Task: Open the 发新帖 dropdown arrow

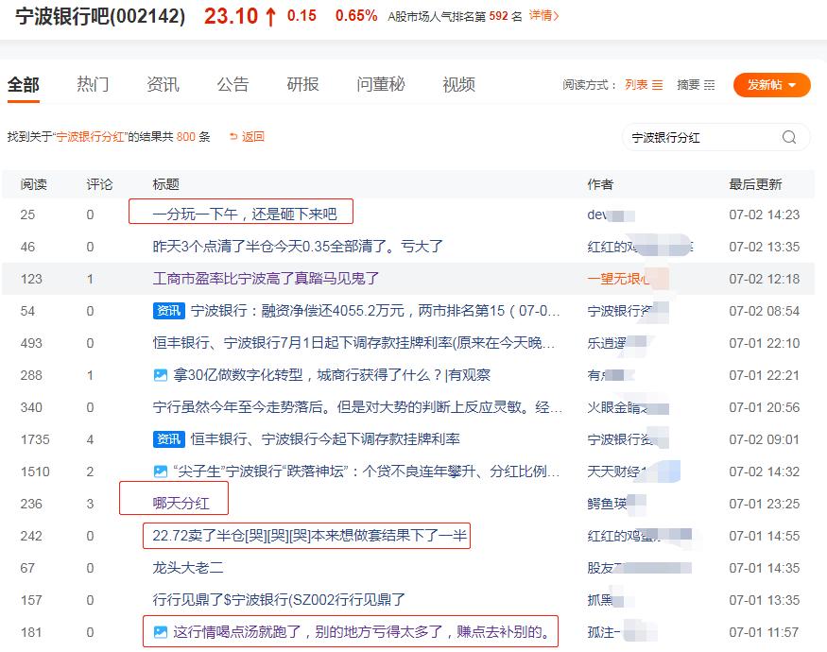Action: pyautogui.click(x=792, y=85)
